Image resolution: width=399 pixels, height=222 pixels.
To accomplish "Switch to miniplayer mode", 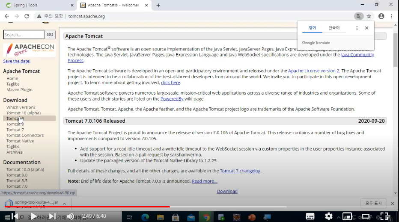I will [347, 216].
